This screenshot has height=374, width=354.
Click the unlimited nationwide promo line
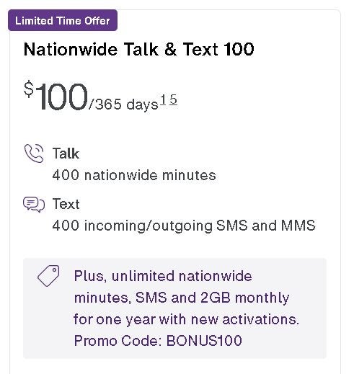coord(163,276)
